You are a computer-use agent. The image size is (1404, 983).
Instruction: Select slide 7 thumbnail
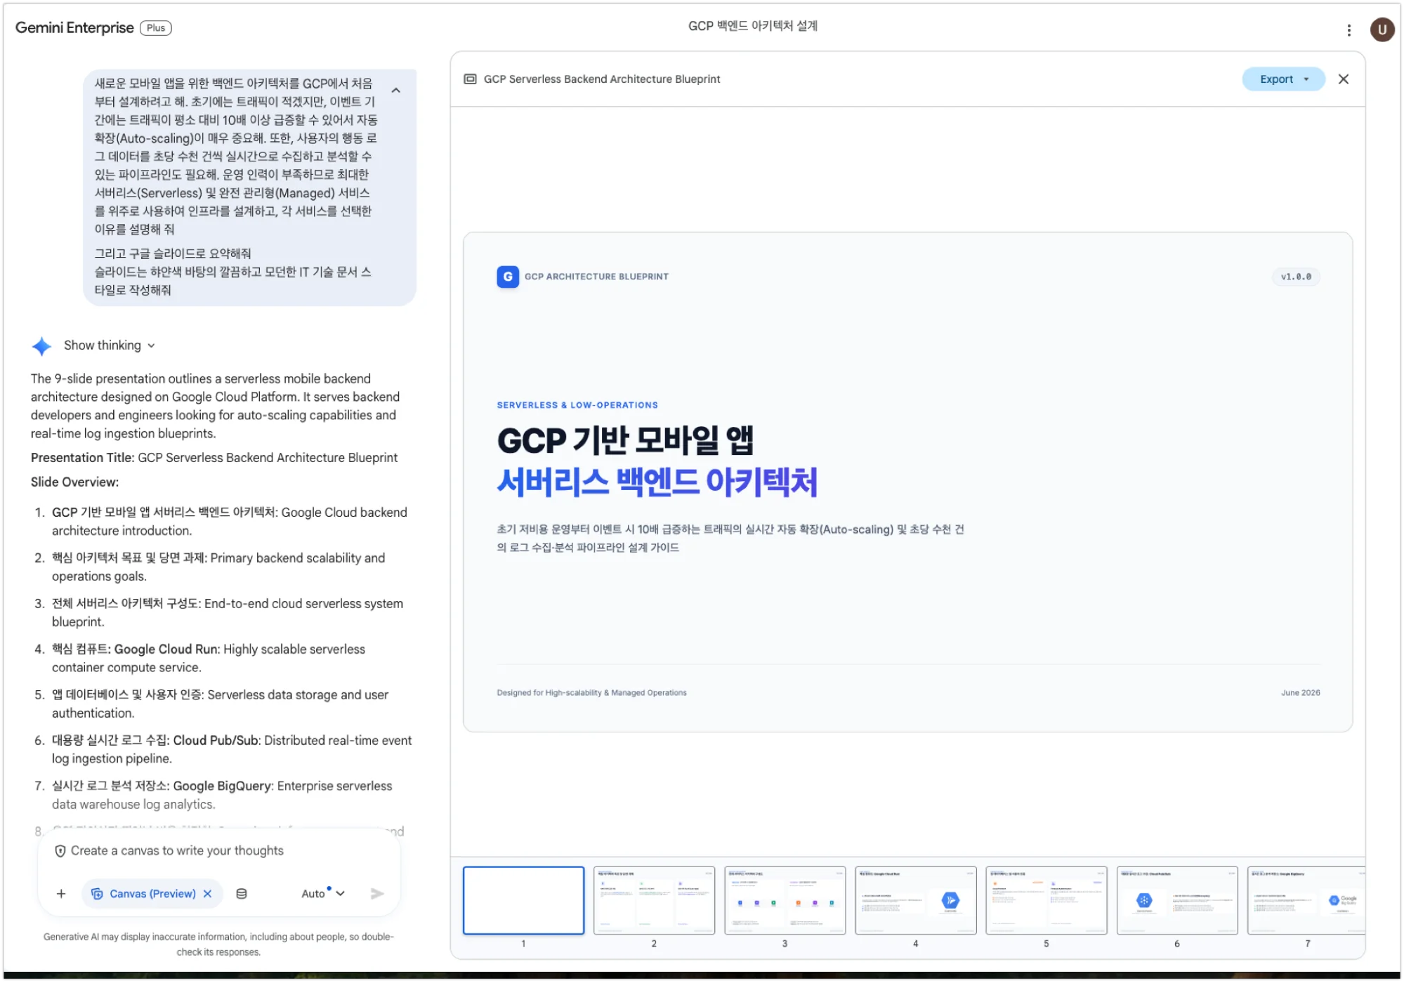(x=1306, y=900)
